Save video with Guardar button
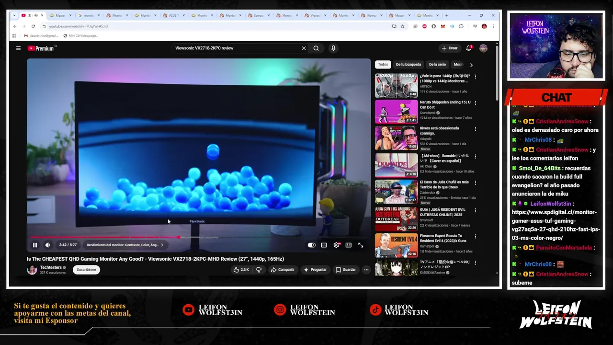 (346, 270)
